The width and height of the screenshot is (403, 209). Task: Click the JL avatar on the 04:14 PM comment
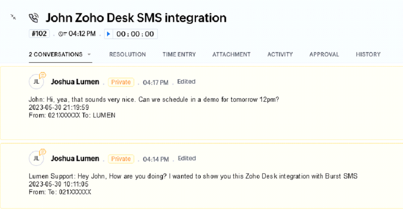[x=36, y=159]
